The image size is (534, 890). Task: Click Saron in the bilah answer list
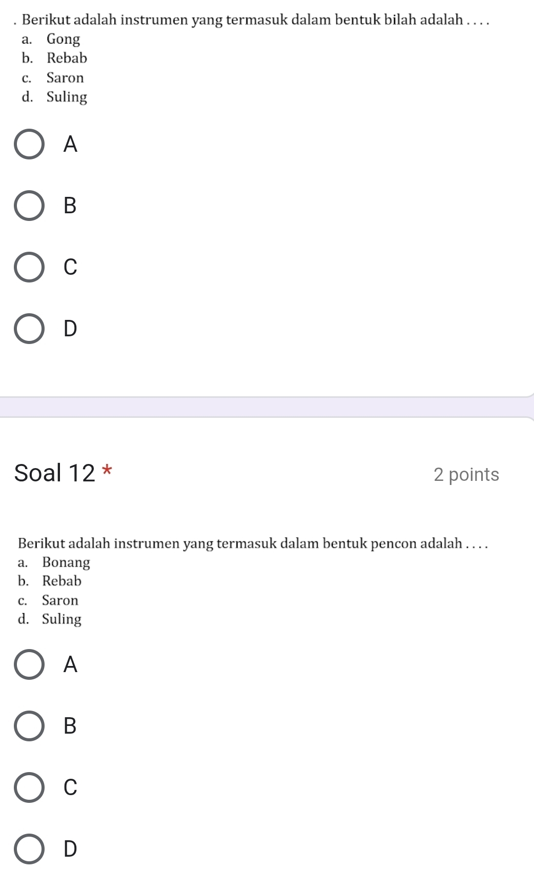coord(65,78)
